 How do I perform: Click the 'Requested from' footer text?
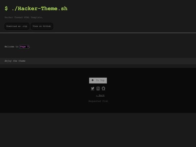[x=98, y=101]
